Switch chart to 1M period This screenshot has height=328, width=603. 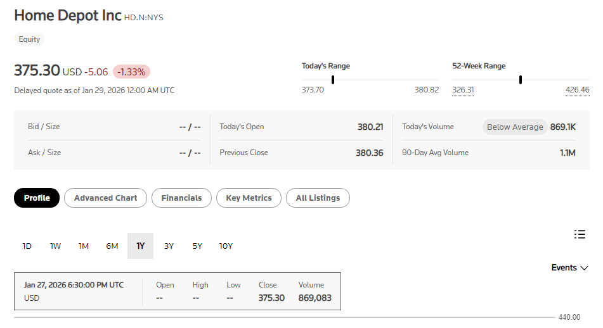(84, 246)
